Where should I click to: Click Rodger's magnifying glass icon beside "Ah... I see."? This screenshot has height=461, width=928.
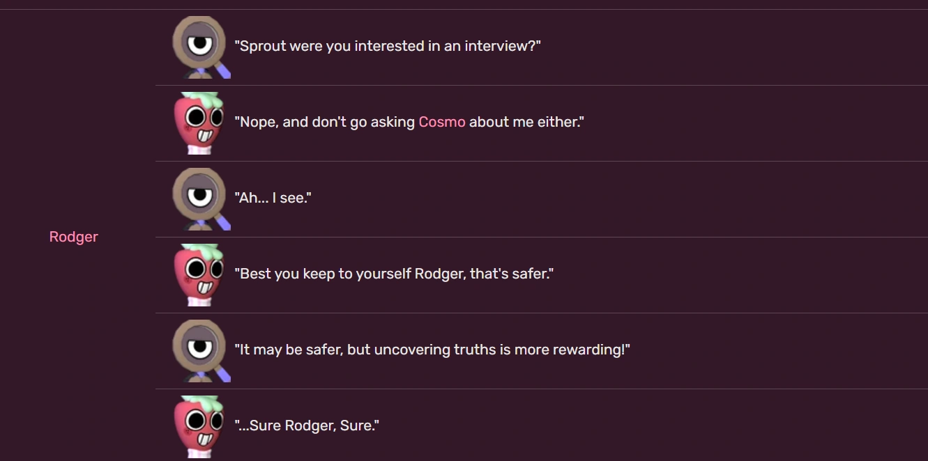coord(201,199)
